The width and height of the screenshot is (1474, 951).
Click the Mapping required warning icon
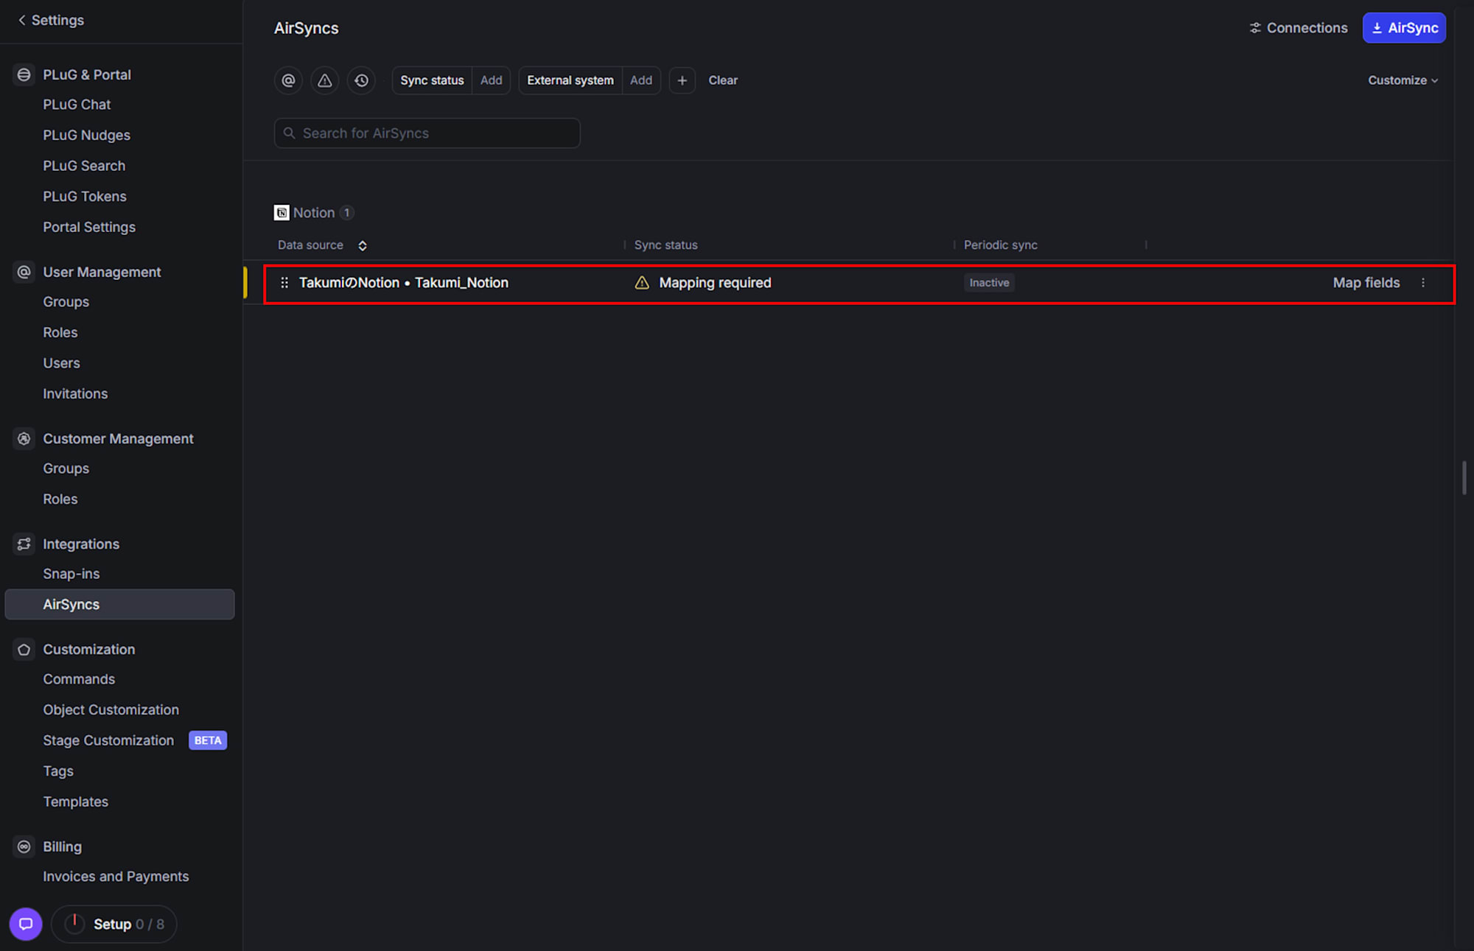pyautogui.click(x=642, y=283)
